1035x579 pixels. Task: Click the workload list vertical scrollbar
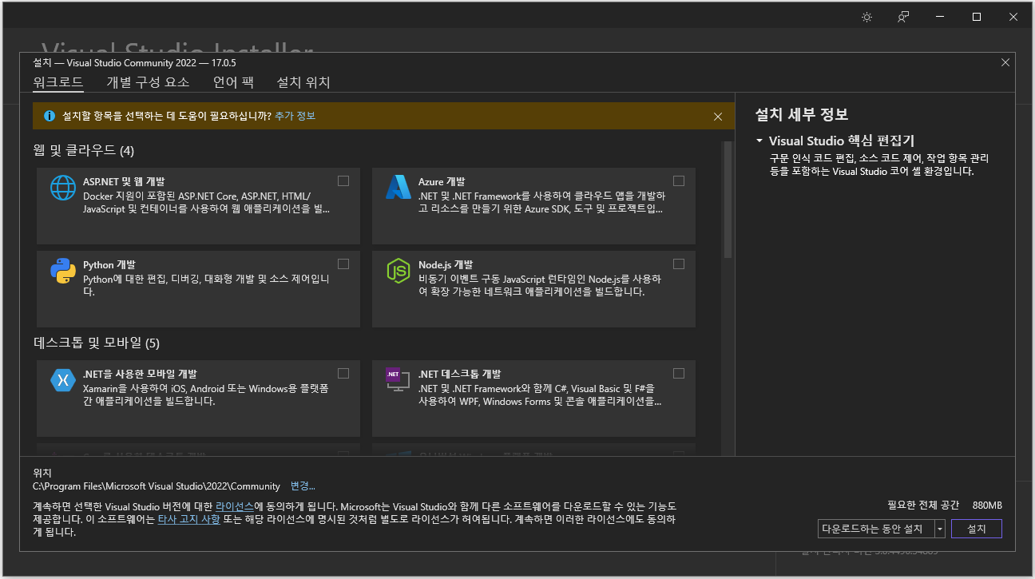point(728,200)
